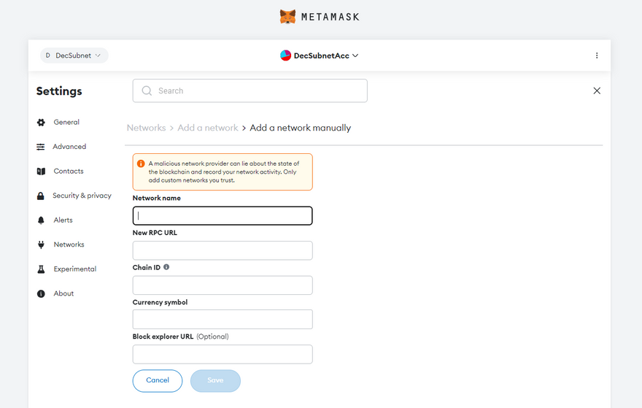Screen dimensions: 642x408
Task: Open the three-dot account options menu
Action: click(597, 55)
